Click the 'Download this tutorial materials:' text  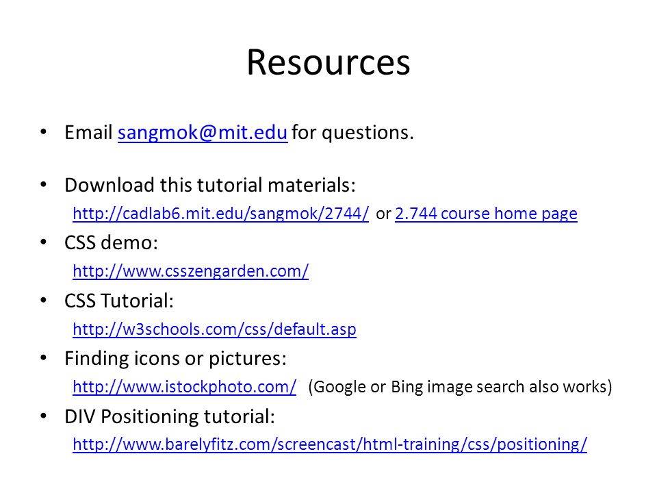click(210, 185)
